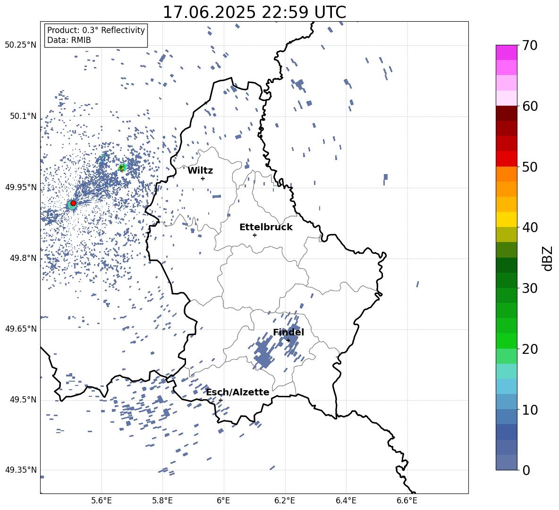
Task: Click the colorbar tick label 60
Action: (529, 106)
